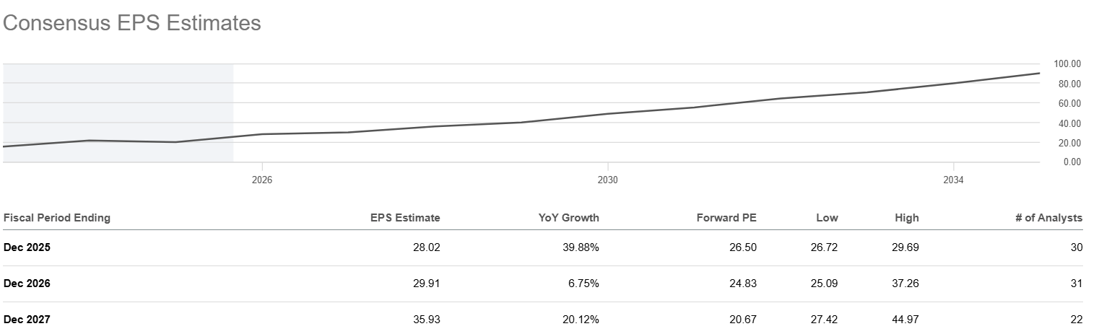Click the 37.26 high estimate for 2026
The height and width of the screenshot is (334, 1099).
[905, 284]
